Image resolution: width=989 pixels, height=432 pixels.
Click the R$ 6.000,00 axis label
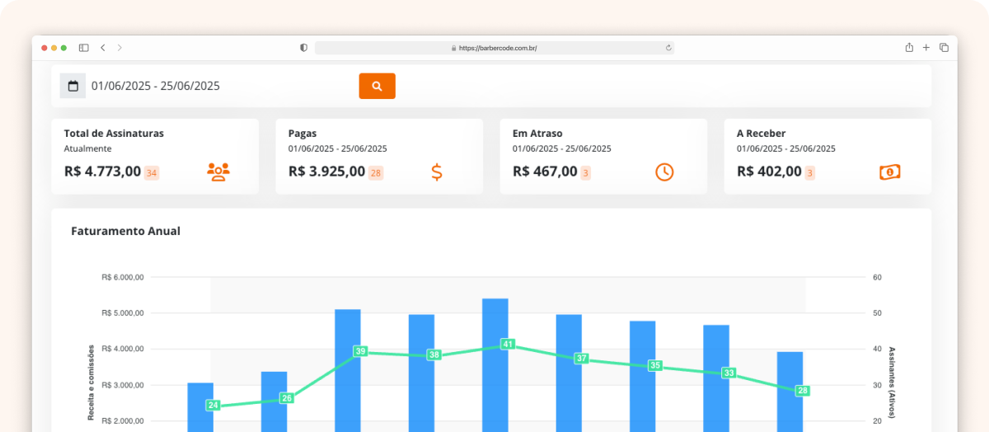coord(123,277)
